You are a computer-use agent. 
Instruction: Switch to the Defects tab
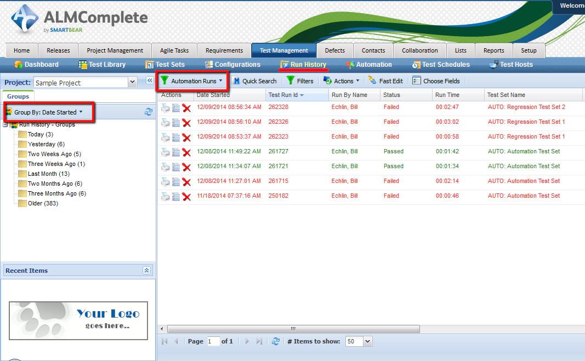point(334,50)
